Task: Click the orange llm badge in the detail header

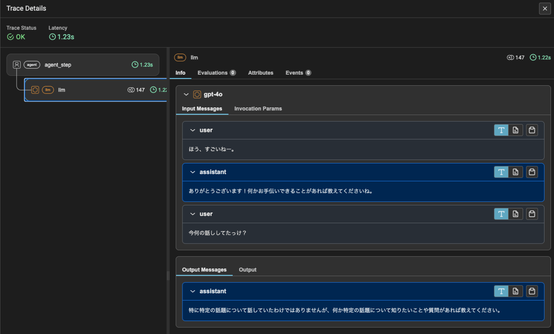Action: click(x=180, y=58)
